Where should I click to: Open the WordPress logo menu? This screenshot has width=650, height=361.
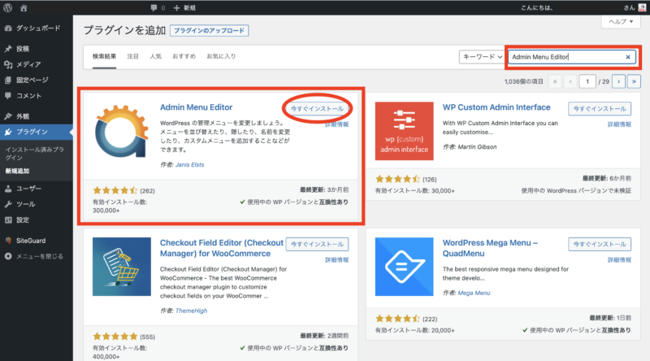(x=7, y=7)
